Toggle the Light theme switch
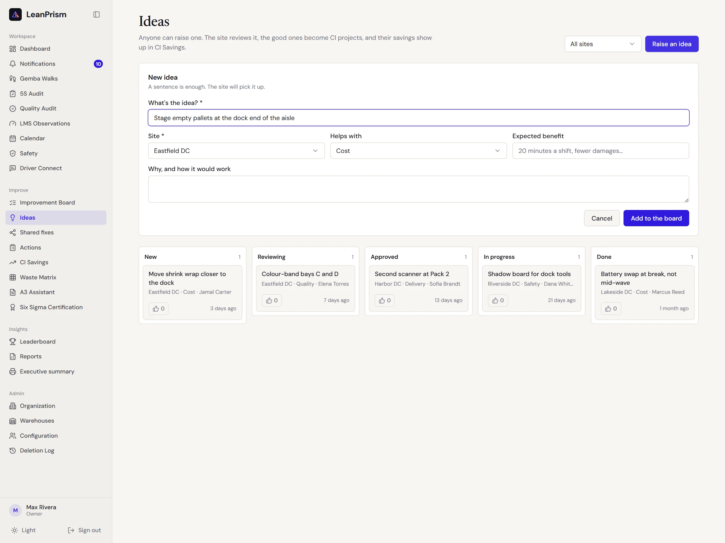Image resolution: width=725 pixels, height=543 pixels. 23,530
